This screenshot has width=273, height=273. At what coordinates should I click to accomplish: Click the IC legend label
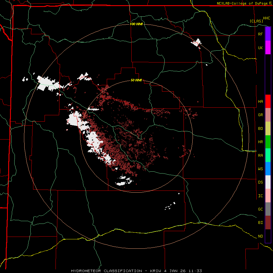point(260,196)
